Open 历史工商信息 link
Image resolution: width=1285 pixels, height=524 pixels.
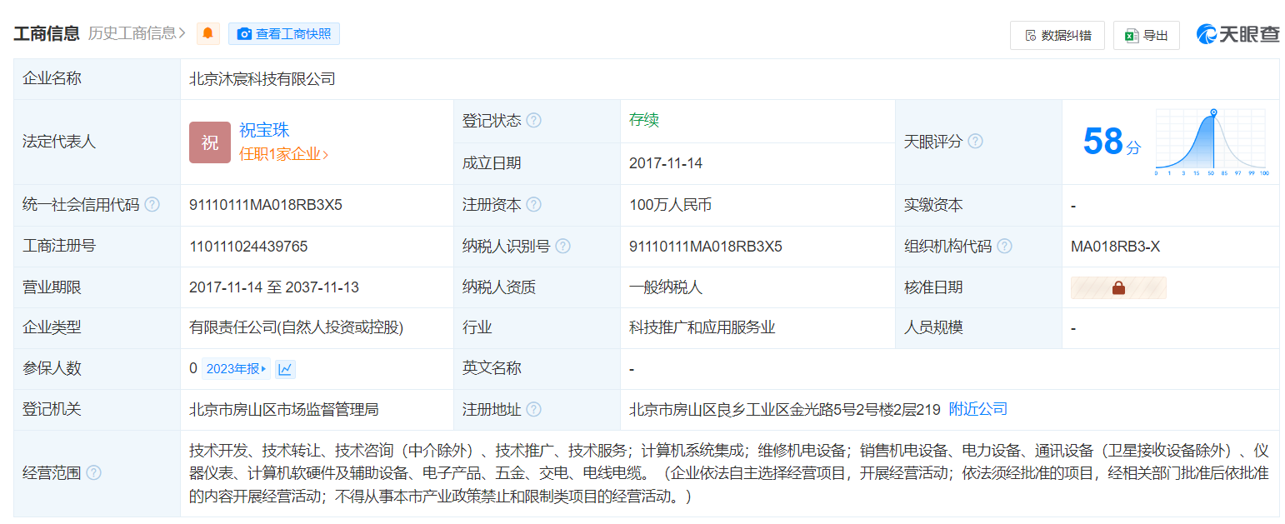(137, 33)
